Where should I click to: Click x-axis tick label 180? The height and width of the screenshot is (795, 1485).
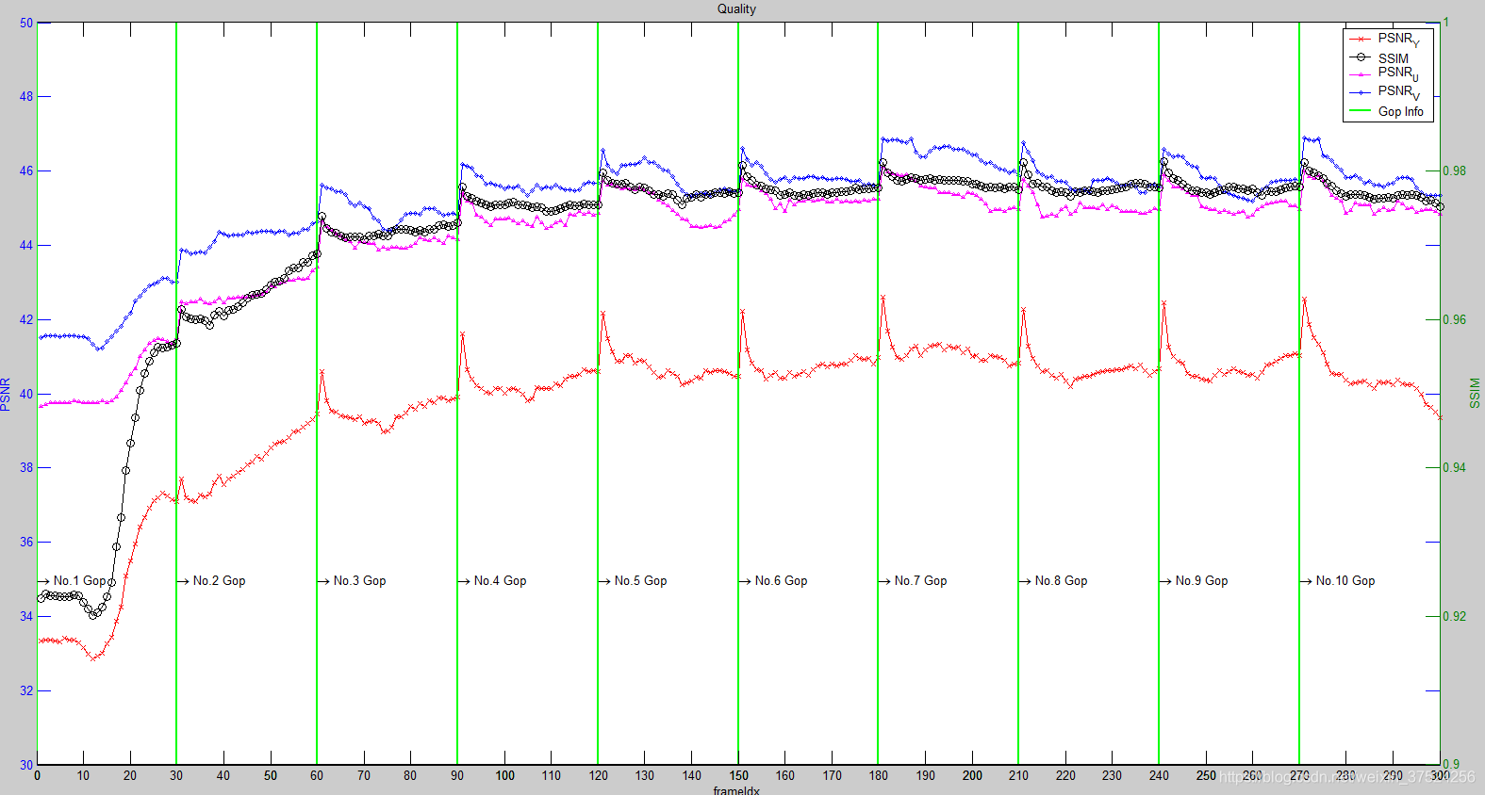pyautogui.click(x=878, y=775)
